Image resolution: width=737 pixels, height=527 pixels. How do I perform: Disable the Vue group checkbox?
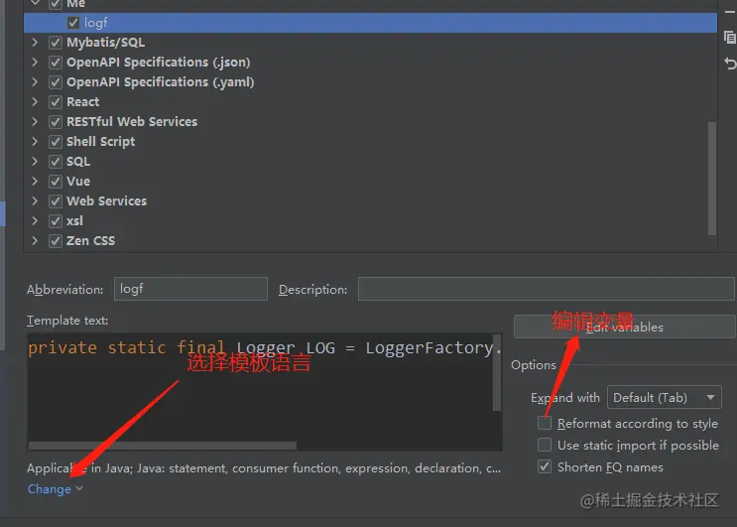pos(55,181)
